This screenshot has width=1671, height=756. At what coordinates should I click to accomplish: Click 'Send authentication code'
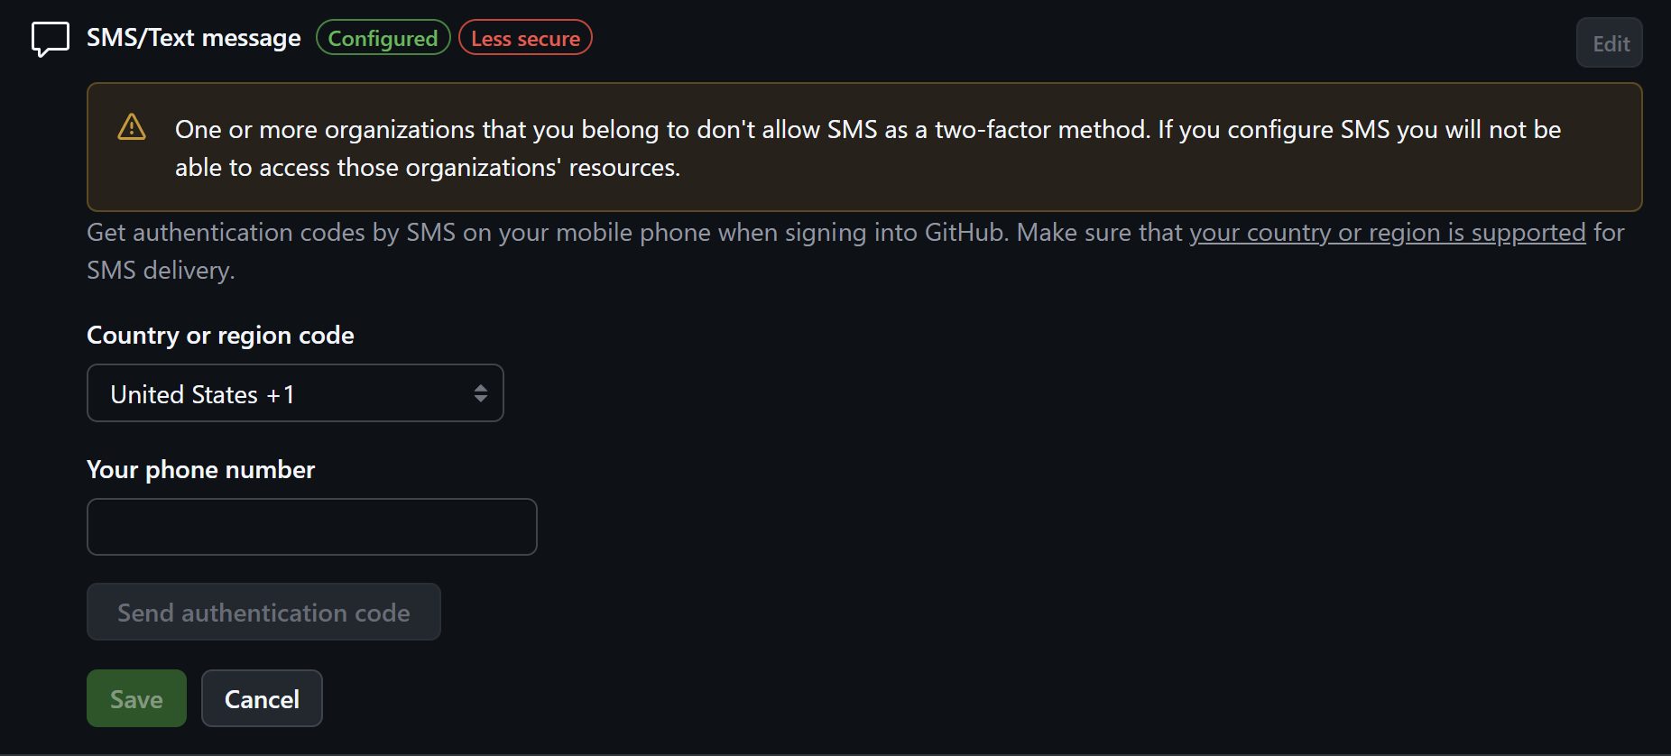pyautogui.click(x=263, y=612)
